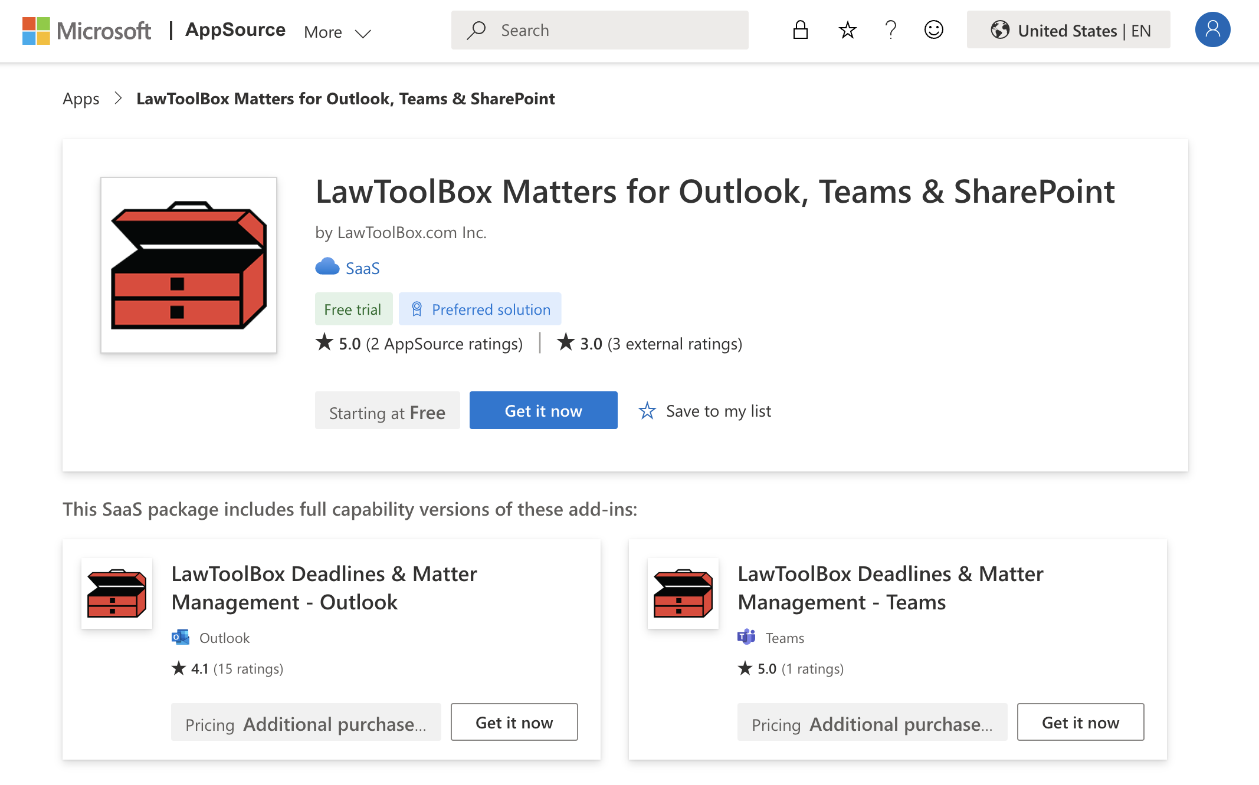Image resolution: width=1259 pixels, height=785 pixels.
Task: Click inside the Search field
Action: tap(614, 30)
